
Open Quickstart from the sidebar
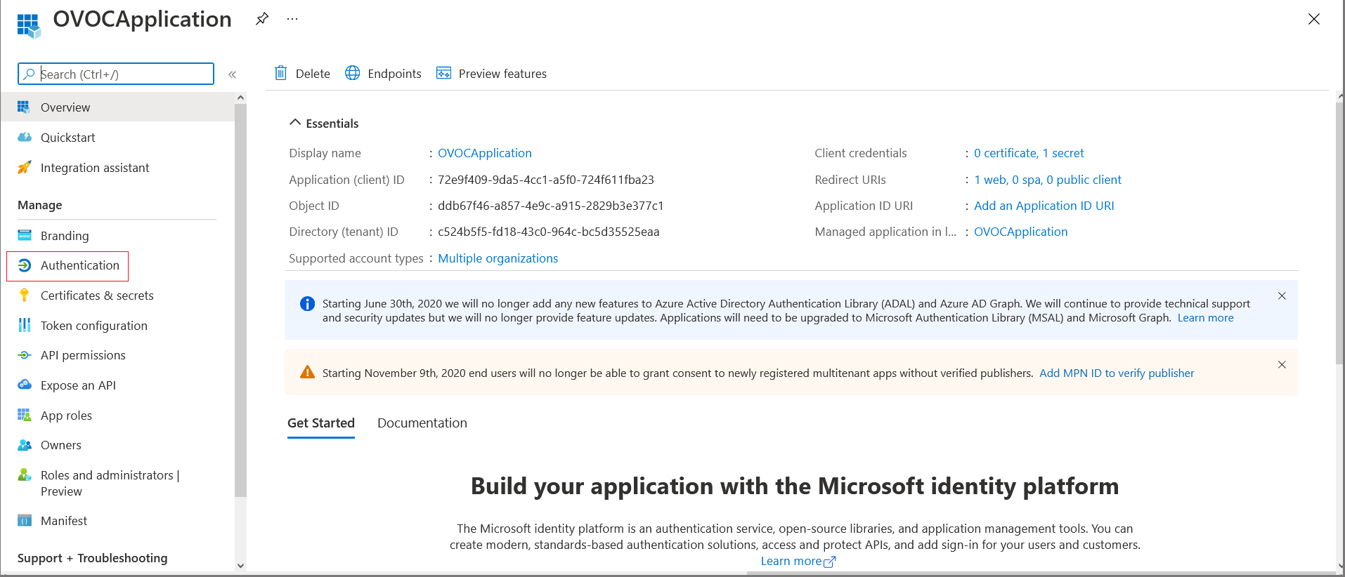coord(67,138)
